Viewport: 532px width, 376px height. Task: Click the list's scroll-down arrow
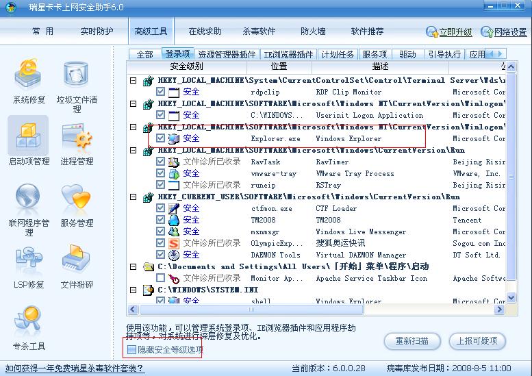(511, 298)
